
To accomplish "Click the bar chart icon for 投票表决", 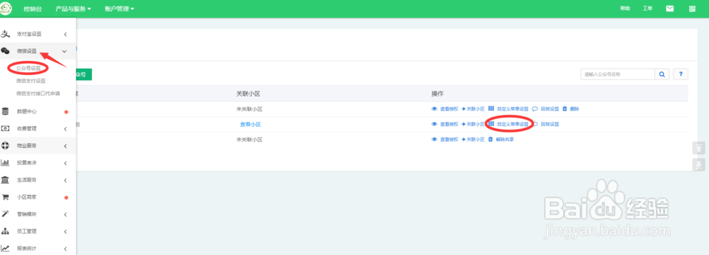I will click(5, 163).
